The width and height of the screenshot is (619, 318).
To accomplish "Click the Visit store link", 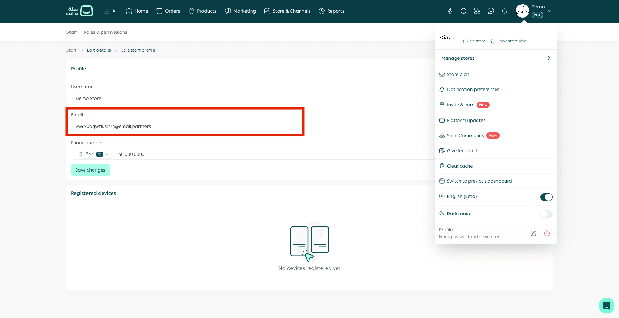I will pos(472,41).
